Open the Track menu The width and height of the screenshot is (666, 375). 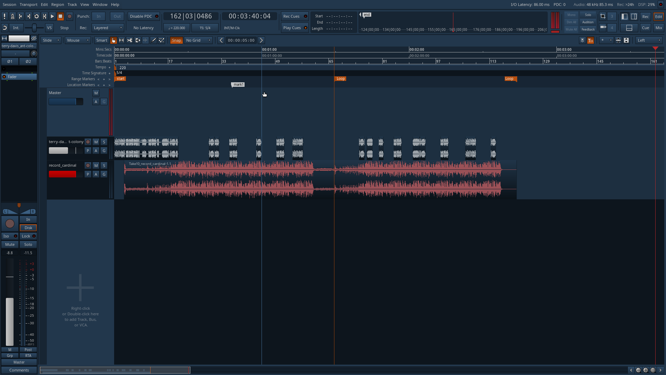click(72, 5)
